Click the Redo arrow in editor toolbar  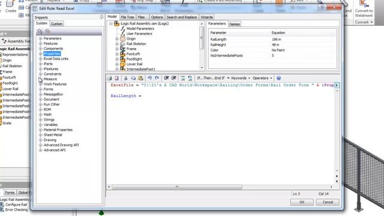tap(157, 78)
